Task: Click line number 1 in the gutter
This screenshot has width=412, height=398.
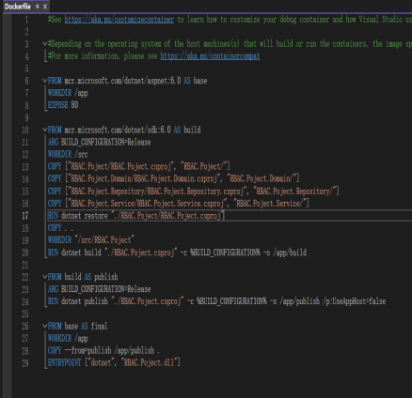Action: tap(26, 20)
